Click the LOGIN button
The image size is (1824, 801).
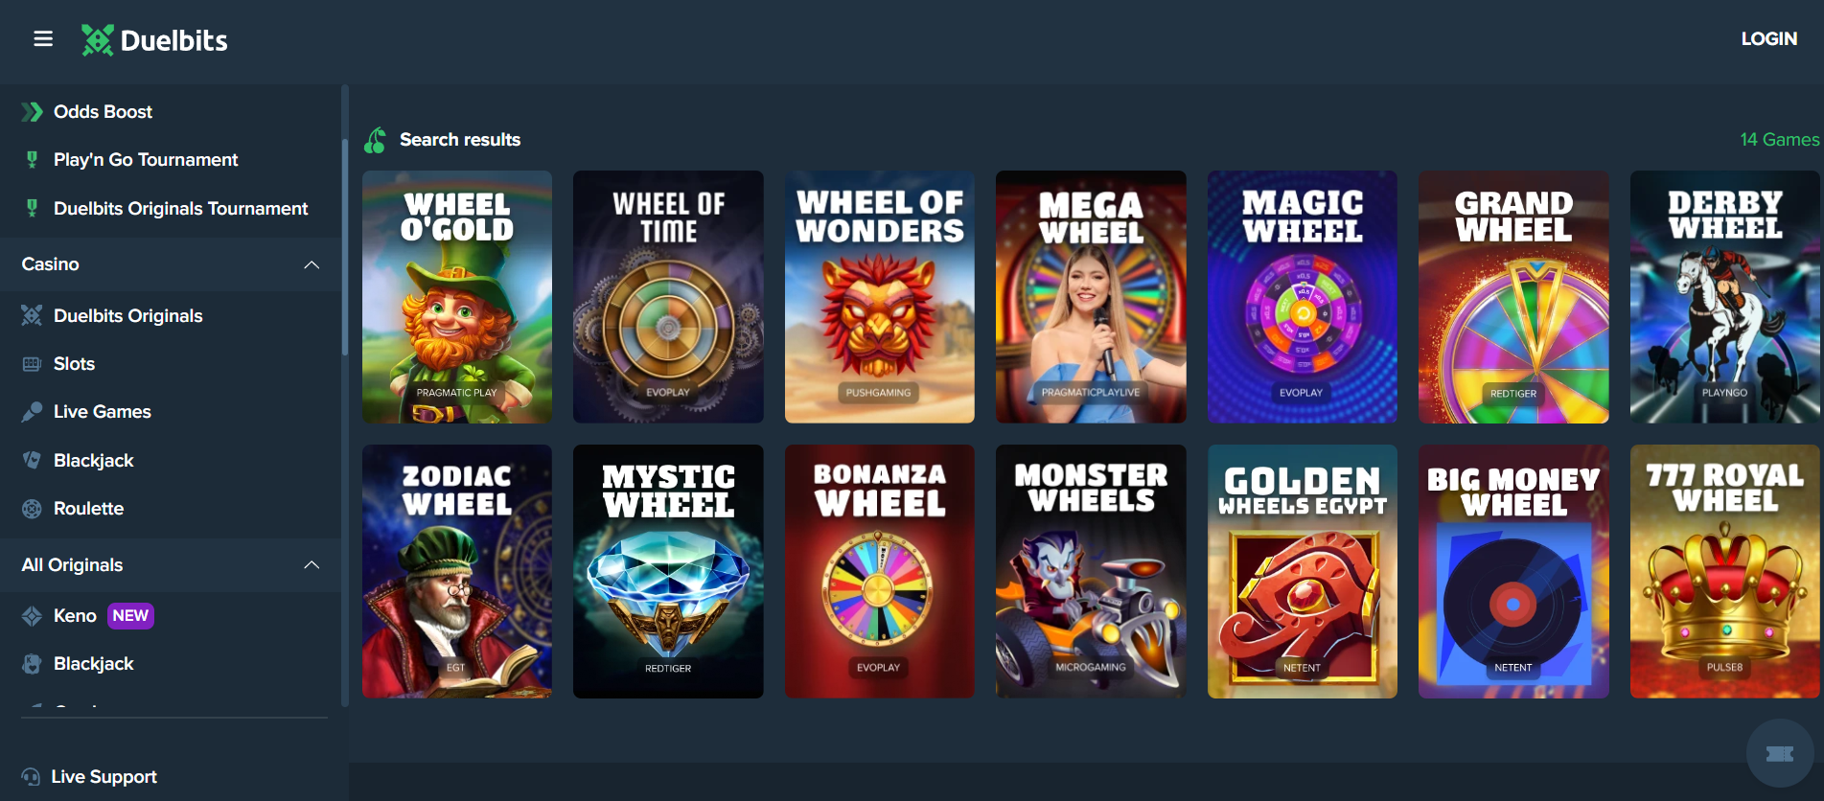(1768, 39)
